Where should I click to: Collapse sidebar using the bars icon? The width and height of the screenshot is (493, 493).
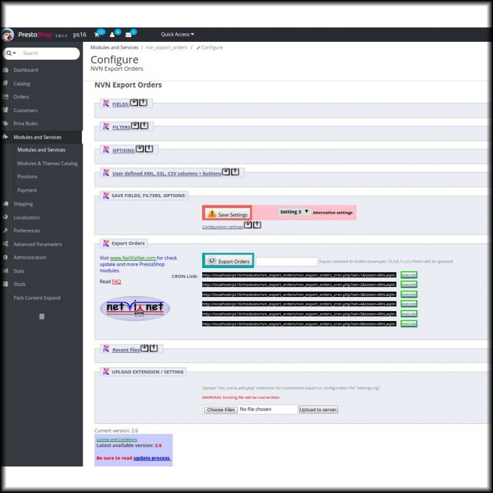click(x=42, y=317)
